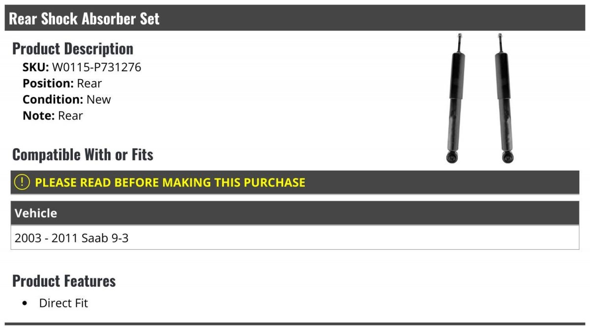
Task: Click the yellow warning exclamation icon
Action: [22, 182]
